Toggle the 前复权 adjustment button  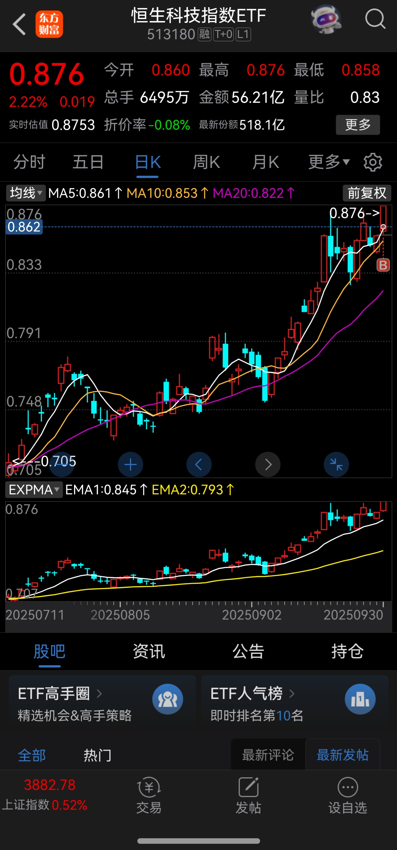367,193
